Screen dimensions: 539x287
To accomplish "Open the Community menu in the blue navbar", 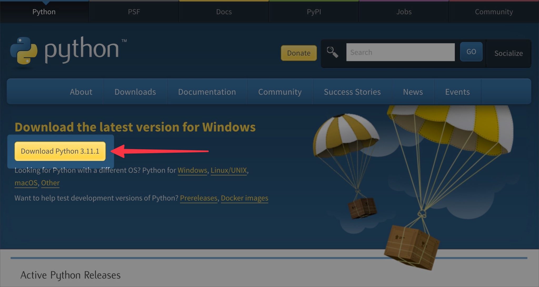I will pos(280,92).
